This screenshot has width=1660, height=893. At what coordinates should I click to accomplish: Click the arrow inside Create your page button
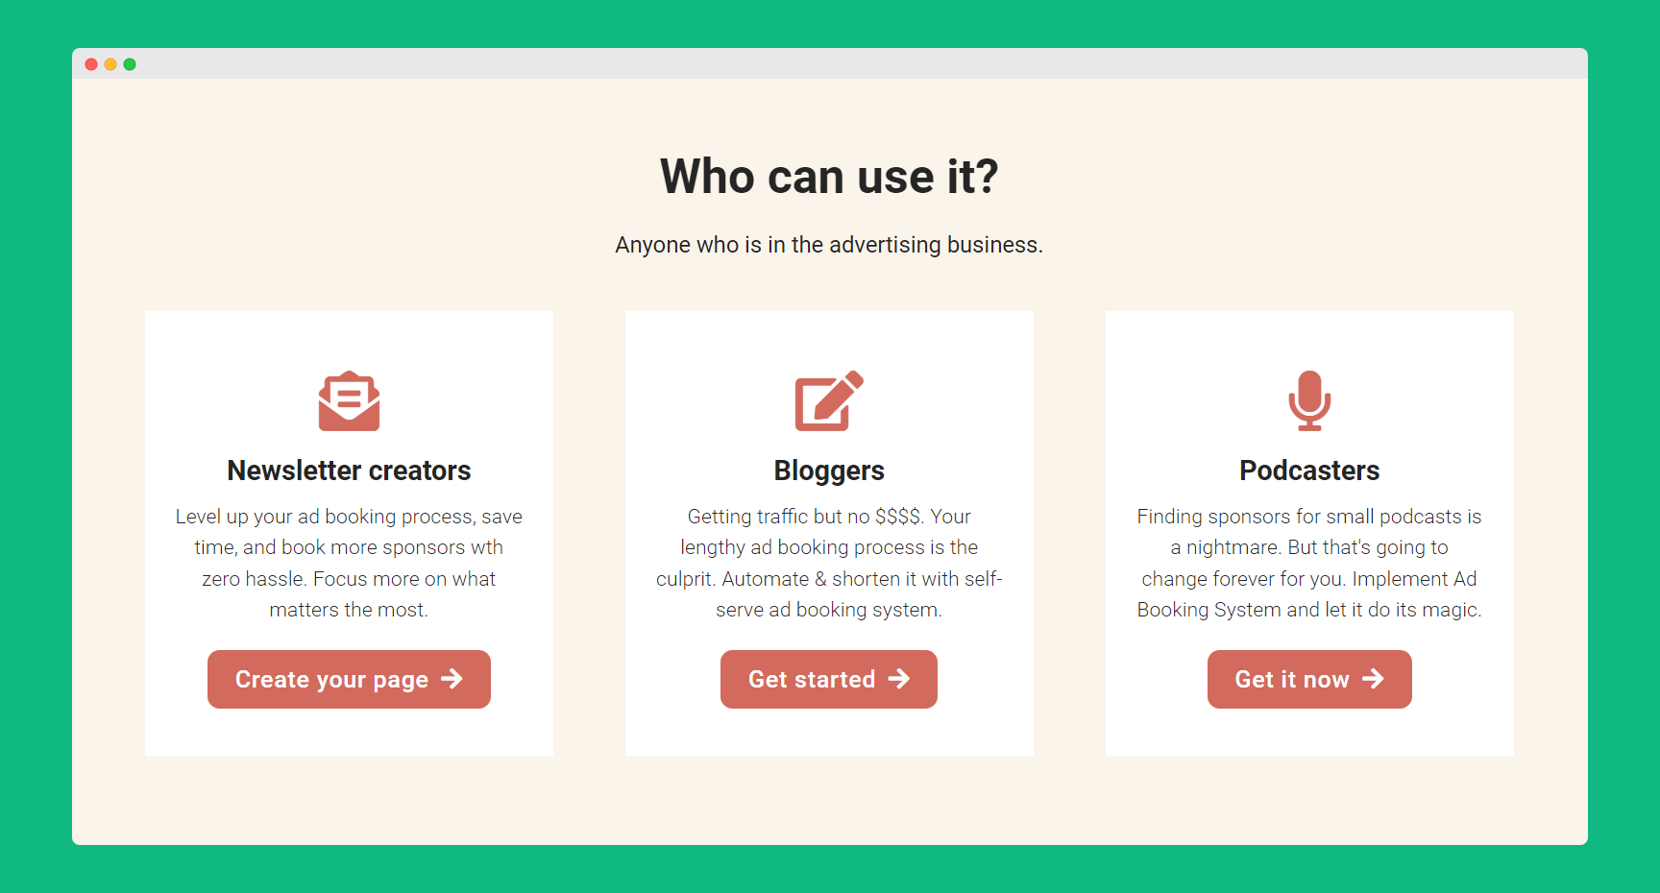pyautogui.click(x=452, y=679)
